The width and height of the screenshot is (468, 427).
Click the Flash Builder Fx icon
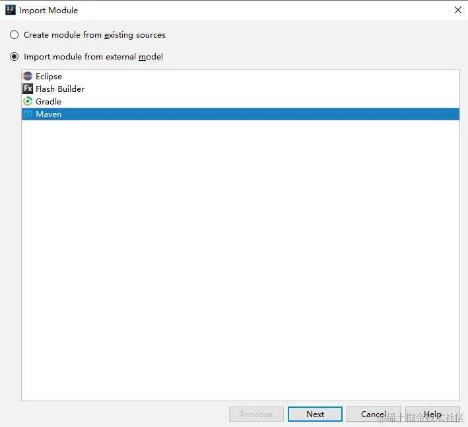tap(28, 89)
